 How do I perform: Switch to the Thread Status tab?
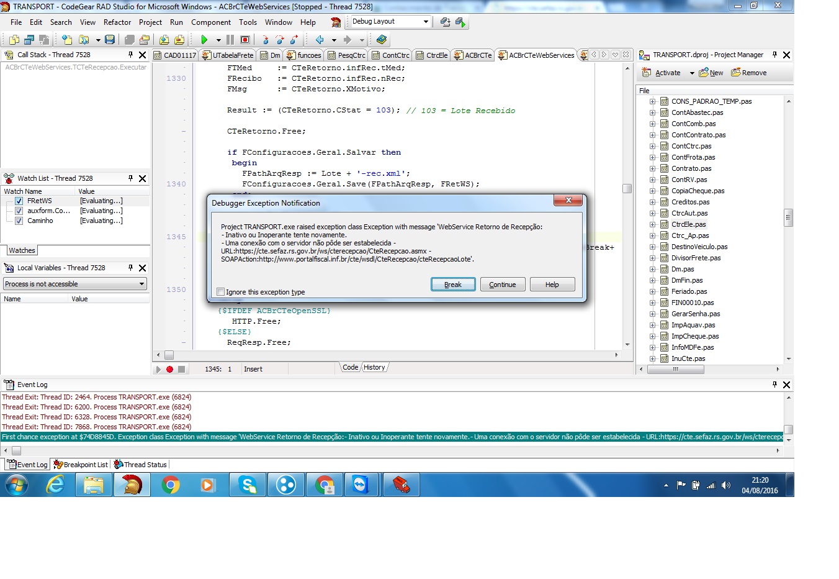point(140,465)
